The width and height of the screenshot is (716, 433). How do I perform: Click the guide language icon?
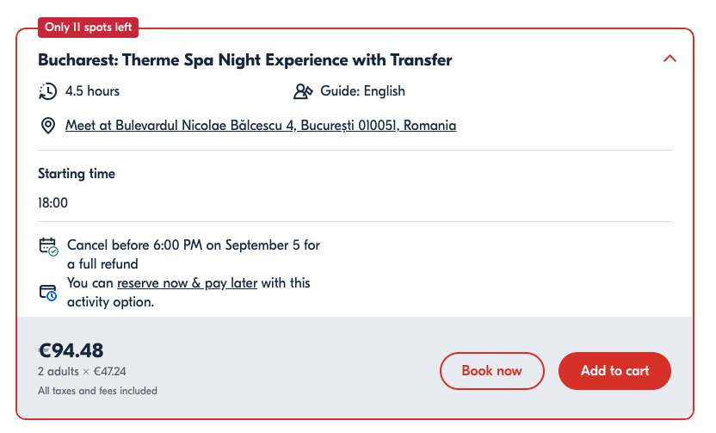(303, 91)
